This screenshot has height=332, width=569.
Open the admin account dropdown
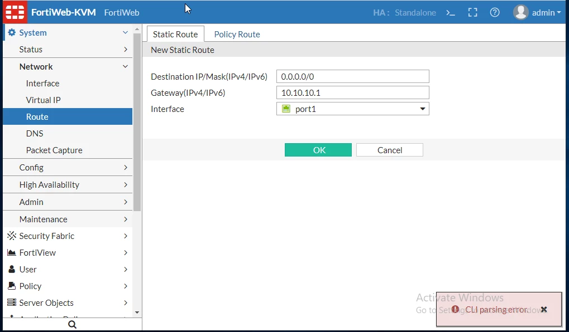546,13
